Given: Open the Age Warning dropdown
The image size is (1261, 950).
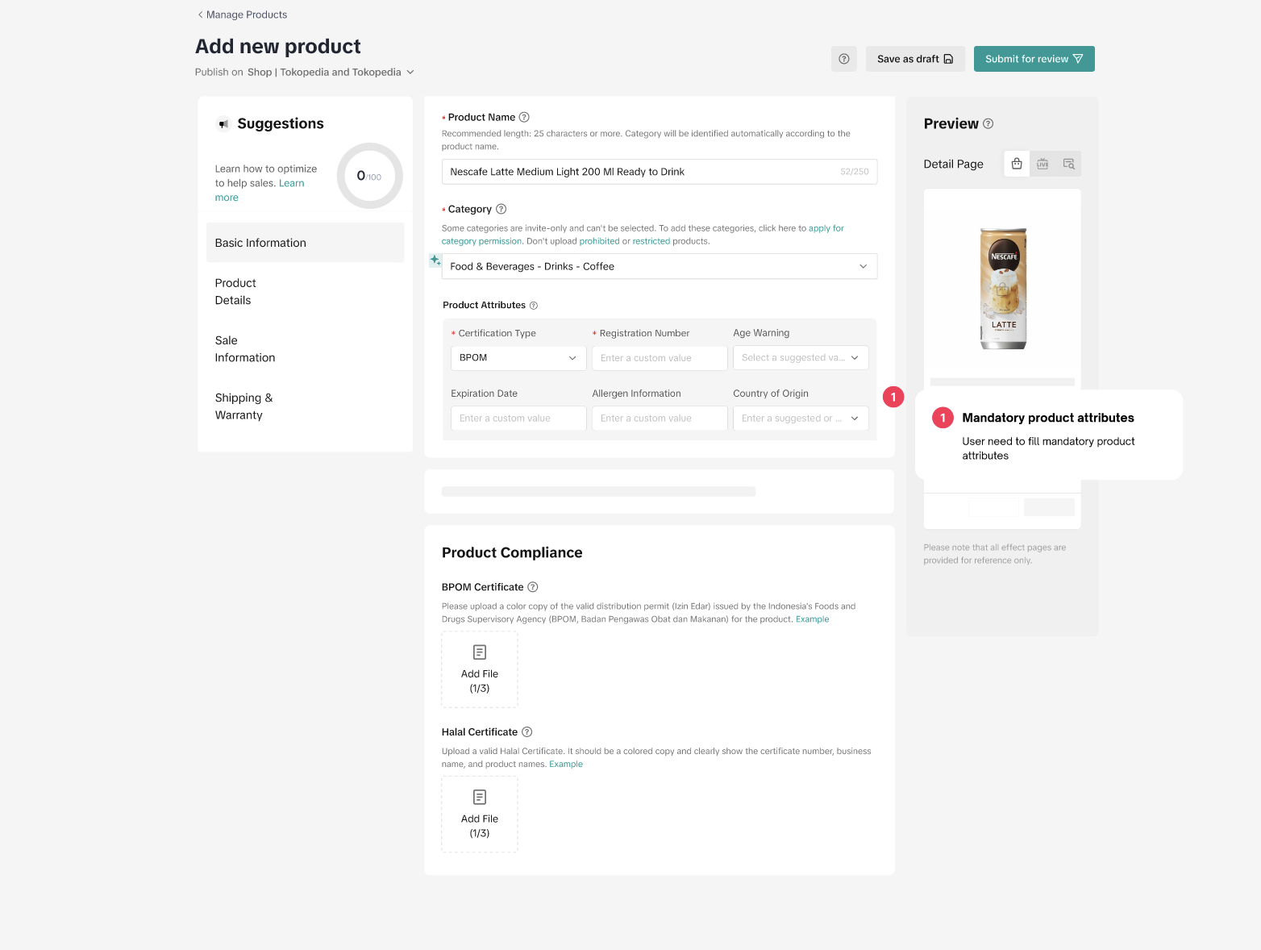Looking at the screenshot, I should point(800,358).
